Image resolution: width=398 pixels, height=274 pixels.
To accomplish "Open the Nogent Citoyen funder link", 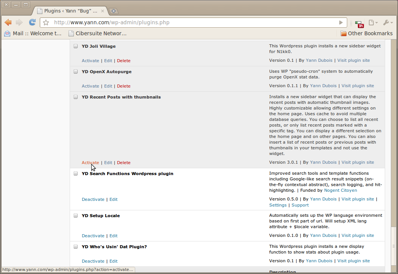I will [340, 191].
